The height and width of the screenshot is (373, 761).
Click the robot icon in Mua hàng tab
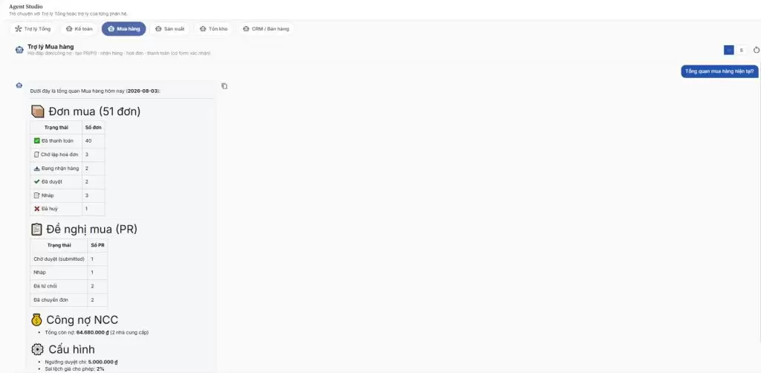tap(111, 29)
